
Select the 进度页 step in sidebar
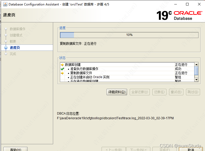(x=27, y=48)
